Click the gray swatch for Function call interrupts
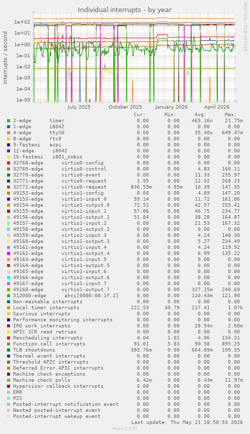 coord(9,344)
